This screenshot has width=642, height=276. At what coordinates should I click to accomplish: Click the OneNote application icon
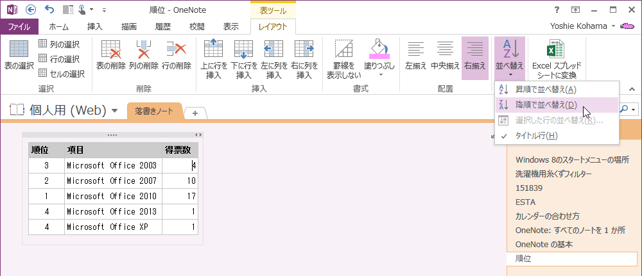12,9
